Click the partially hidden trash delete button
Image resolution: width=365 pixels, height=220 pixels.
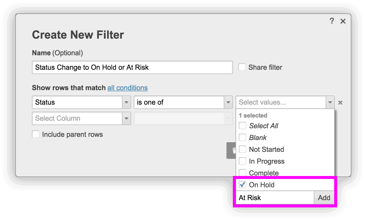point(232,150)
